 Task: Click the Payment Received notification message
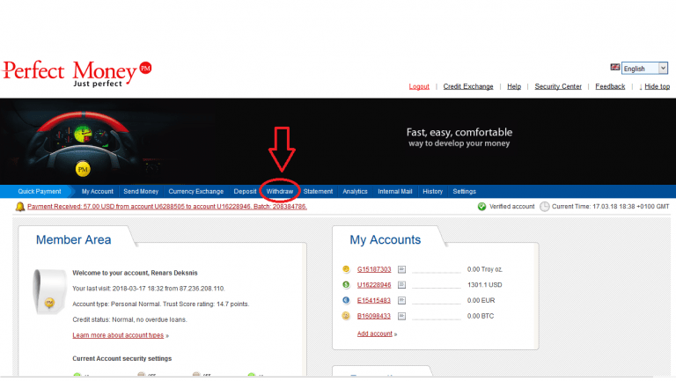click(x=167, y=207)
